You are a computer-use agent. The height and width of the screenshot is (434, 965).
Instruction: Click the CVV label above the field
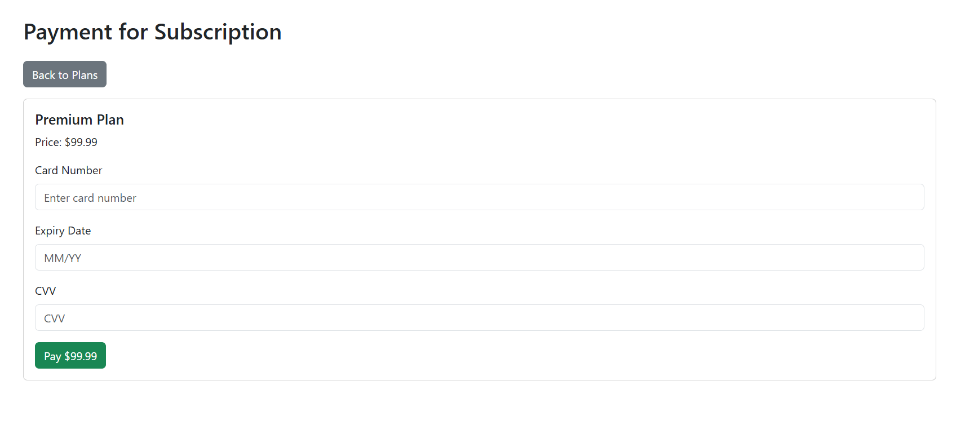(46, 291)
